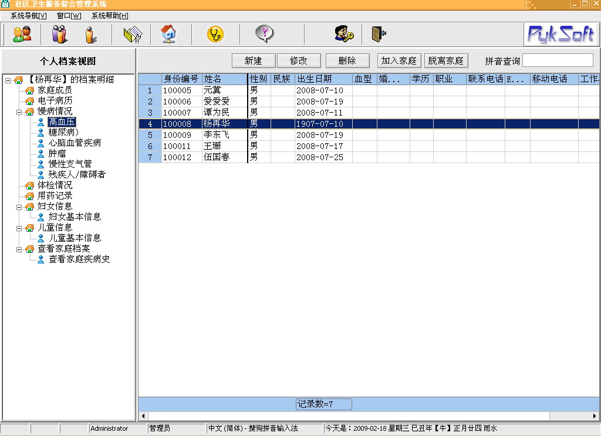
Task: Click the users with key icon
Action: pos(344,35)
